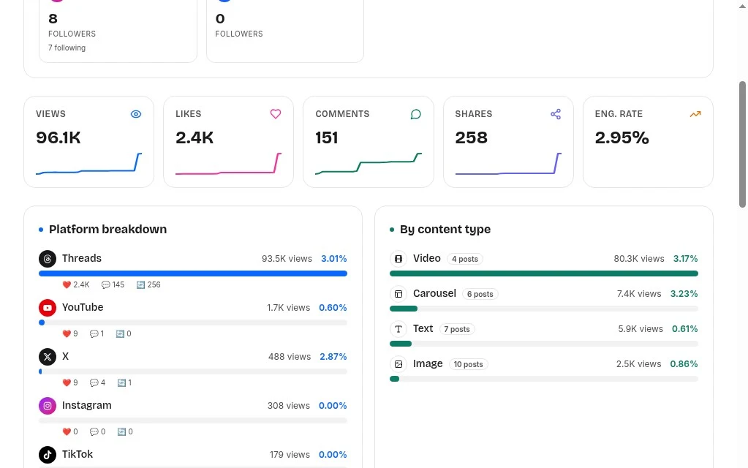Image resolution: width=748 pixels, height=468 pixels.
Task: Click the Image content type icon
Action: [x=398, y=364]
